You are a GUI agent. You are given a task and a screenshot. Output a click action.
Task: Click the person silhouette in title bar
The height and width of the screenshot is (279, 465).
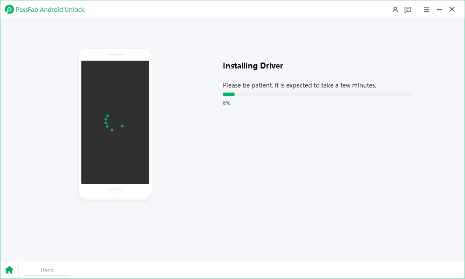(395, 9)
